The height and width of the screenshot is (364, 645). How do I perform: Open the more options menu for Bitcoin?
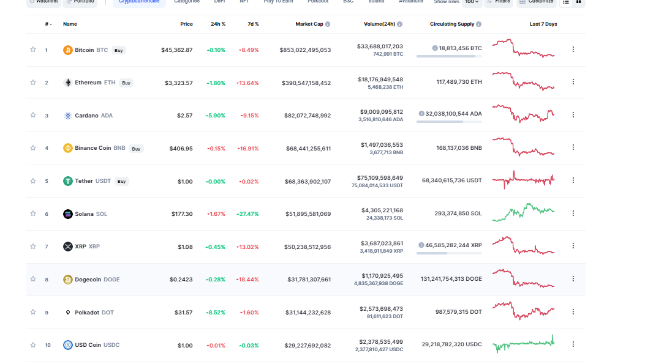coord(573,50)
